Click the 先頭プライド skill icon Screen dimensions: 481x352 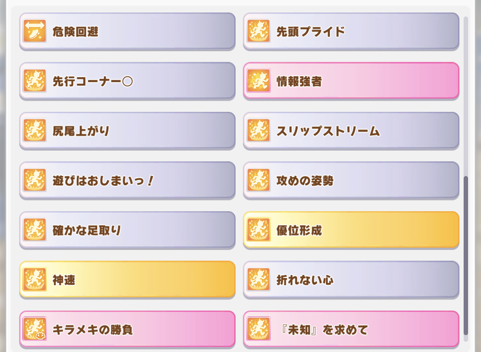pos(259,31)
